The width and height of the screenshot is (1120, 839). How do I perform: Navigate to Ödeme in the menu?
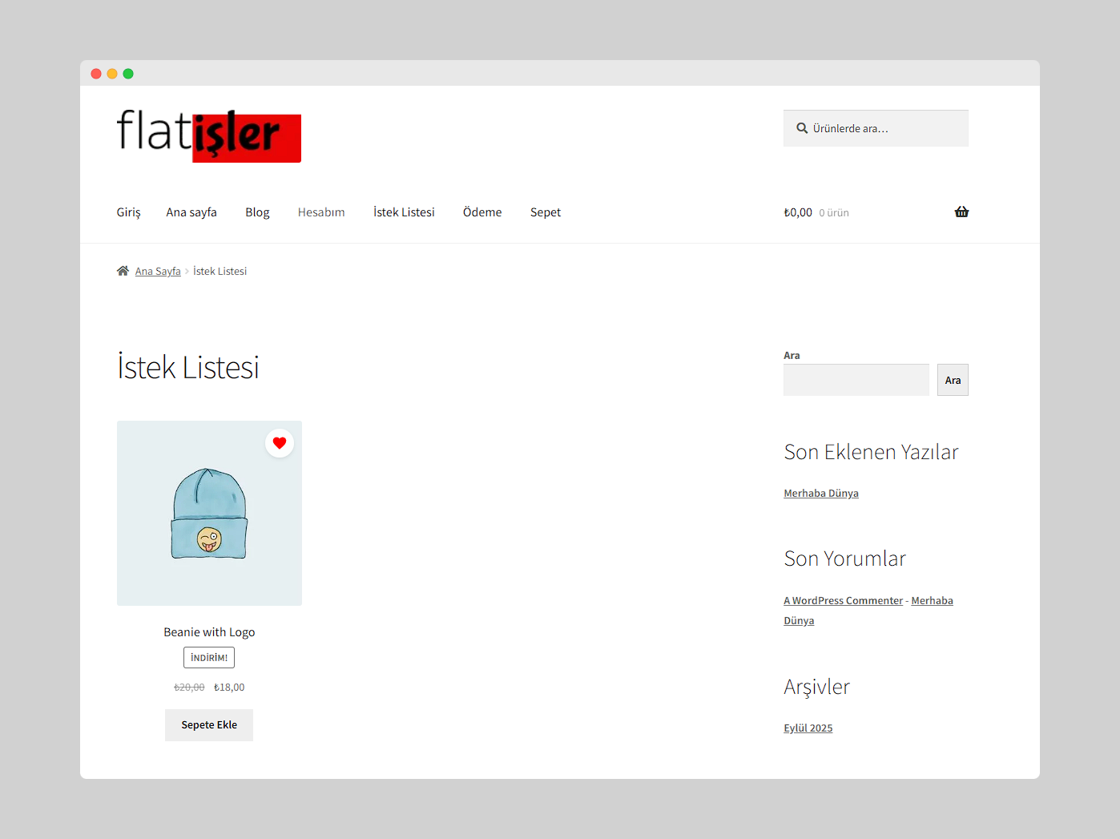pyautogui.click(x=481, y=212)
